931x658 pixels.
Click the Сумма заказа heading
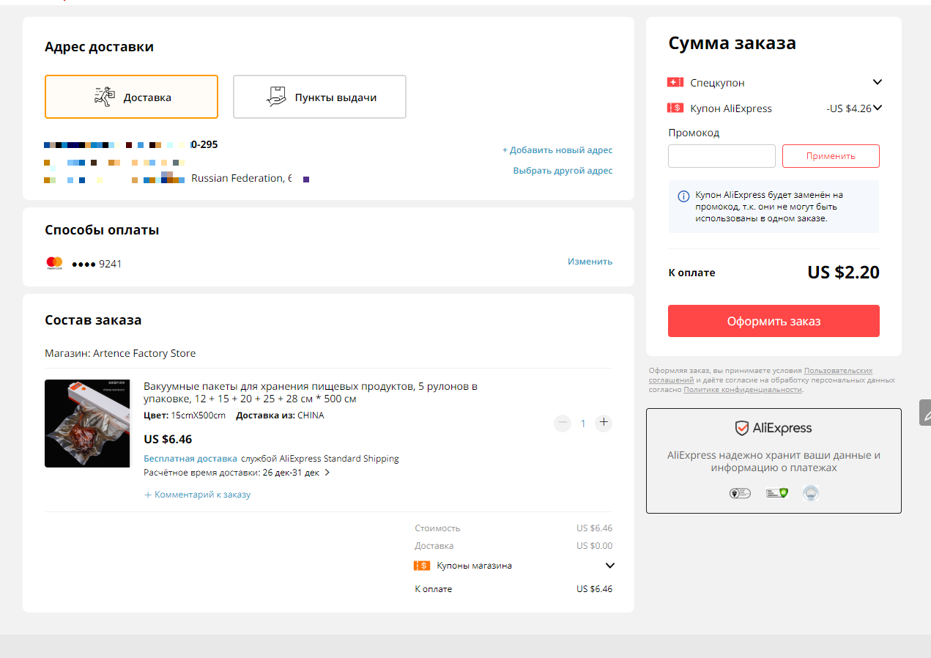[x=732, y=43]
